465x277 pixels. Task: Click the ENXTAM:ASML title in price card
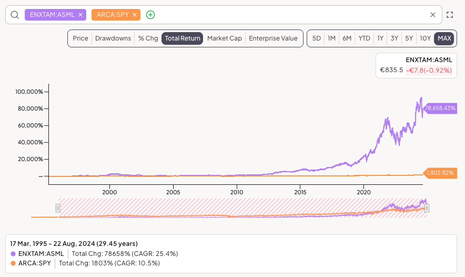[x=429, y=60]
